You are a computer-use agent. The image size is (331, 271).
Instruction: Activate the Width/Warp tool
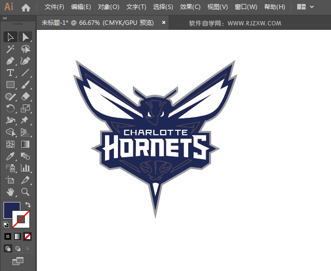coord(10,120)
